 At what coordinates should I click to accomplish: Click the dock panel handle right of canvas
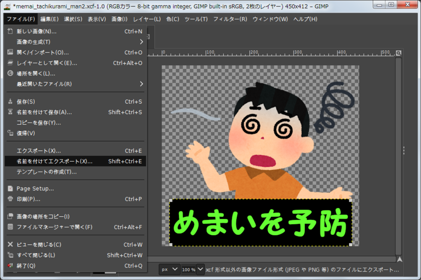coord(404,151)
